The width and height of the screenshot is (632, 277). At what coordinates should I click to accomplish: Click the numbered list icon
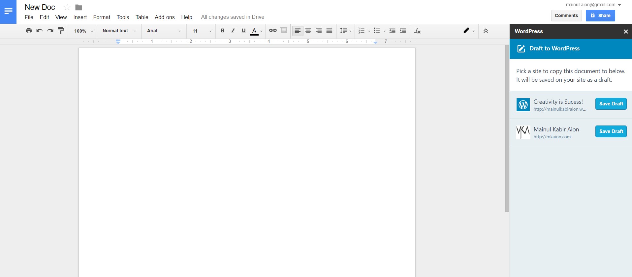tap(362, 31)
